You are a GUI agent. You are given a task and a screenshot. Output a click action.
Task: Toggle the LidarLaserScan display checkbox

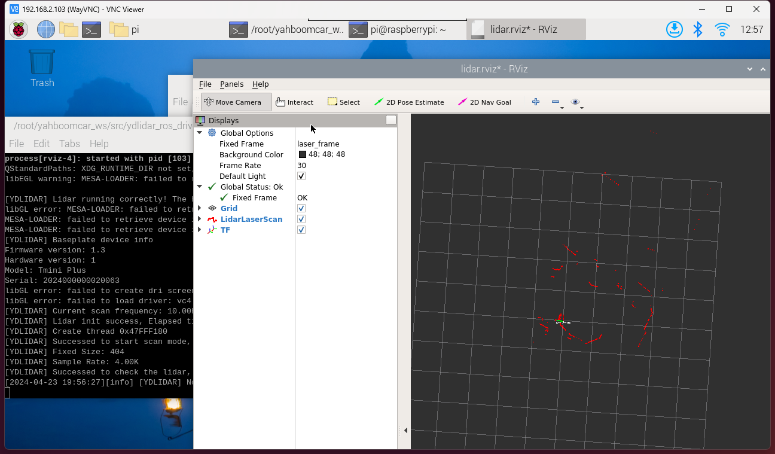click(x=301, y=219)
